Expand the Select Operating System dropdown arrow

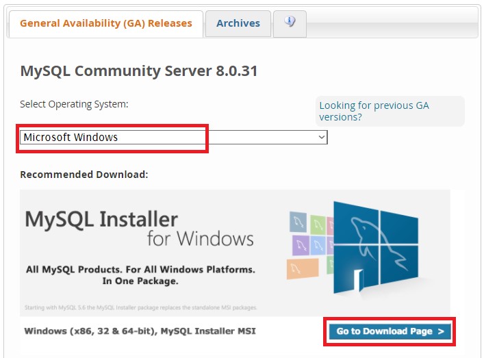[x=321, y=137]
